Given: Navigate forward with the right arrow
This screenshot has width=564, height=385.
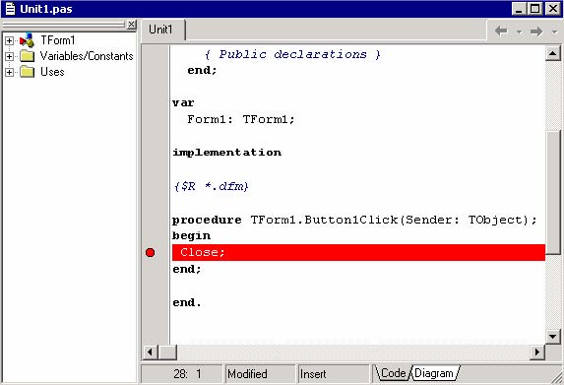Looking at the screenshot, I should coord(536,32).
